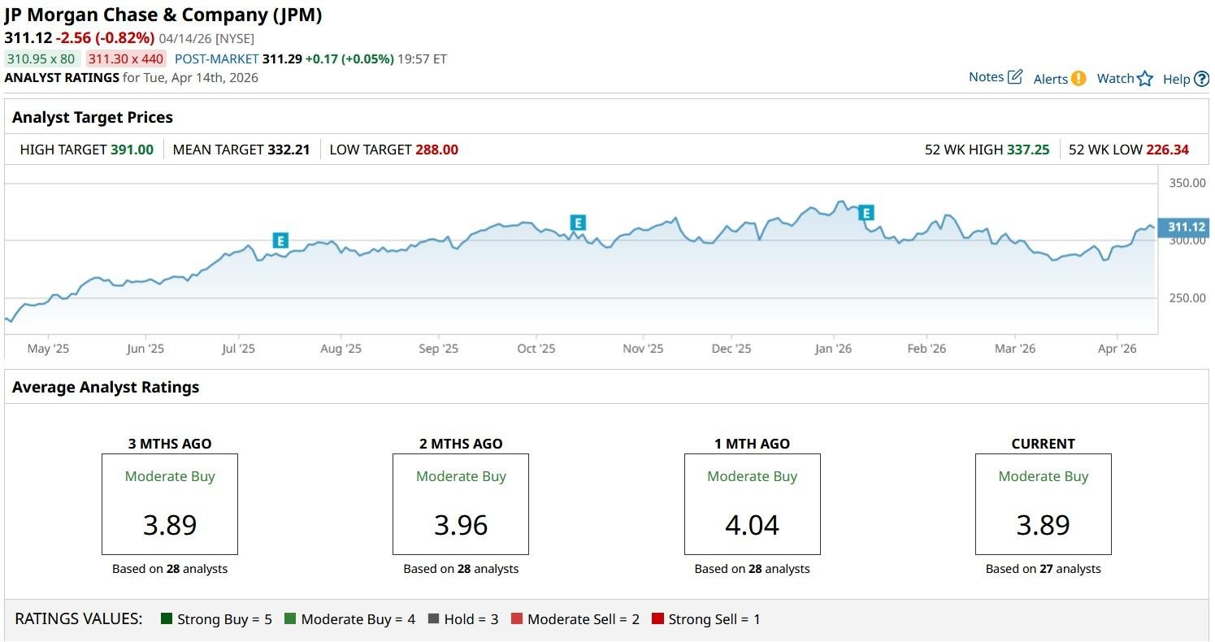
Task: Select the 1 MTH AGO rating 4.04 box
Action: point(753,504)
